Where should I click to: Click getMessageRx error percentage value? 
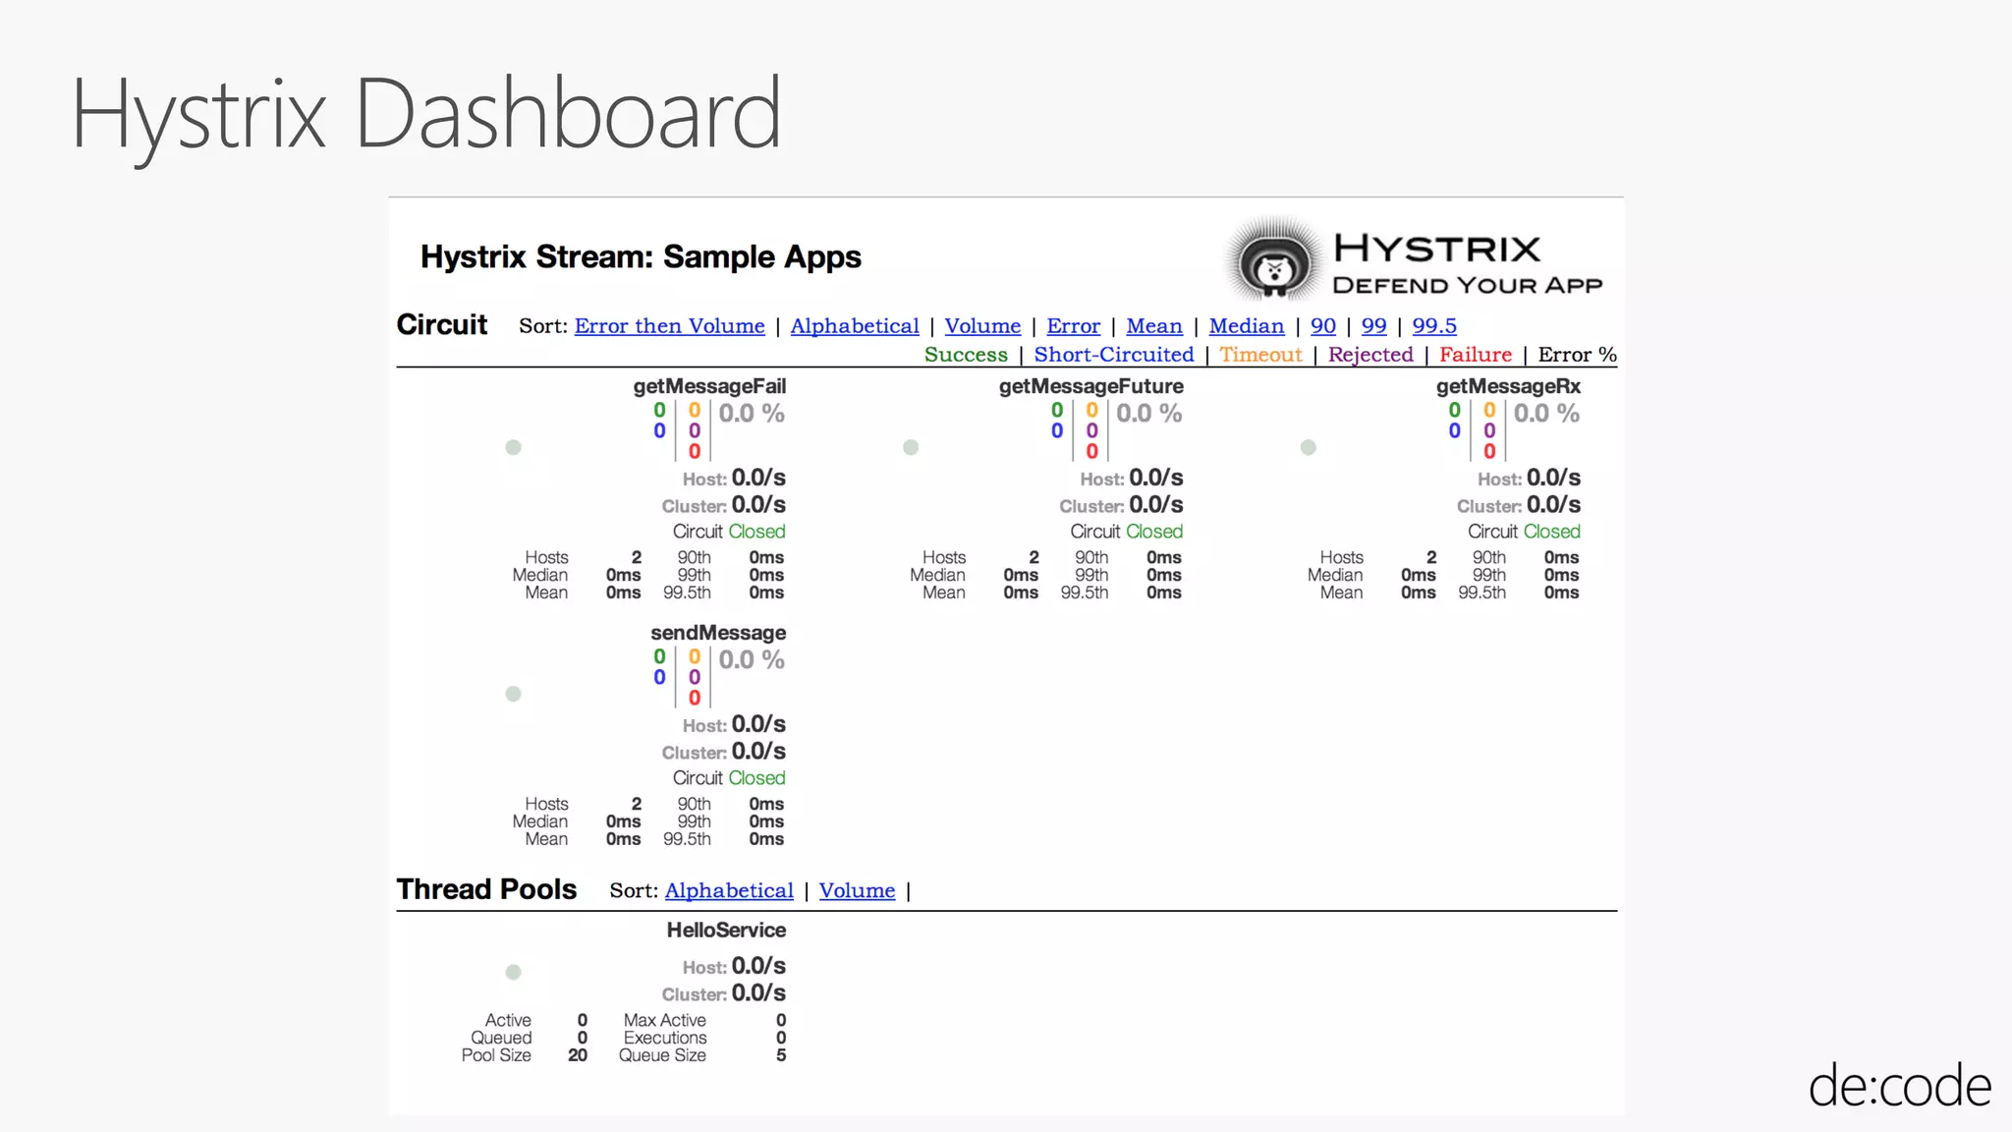1545,414
